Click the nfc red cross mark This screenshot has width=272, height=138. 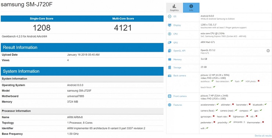[257, 116]
